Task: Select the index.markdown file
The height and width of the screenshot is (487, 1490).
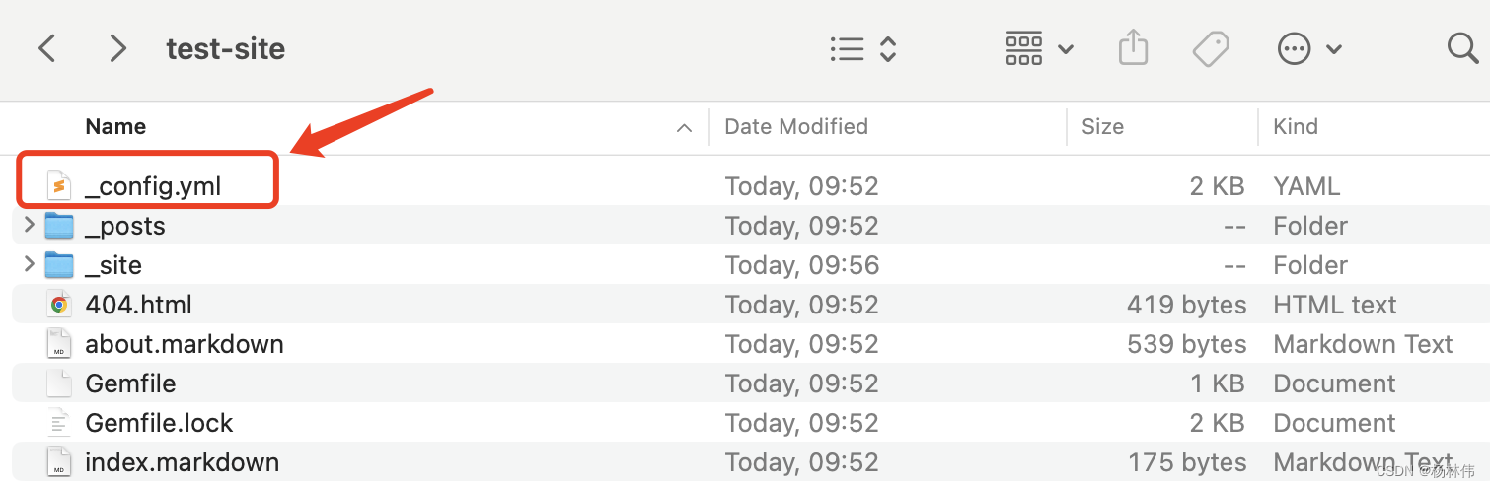Action: pos(182,462)
